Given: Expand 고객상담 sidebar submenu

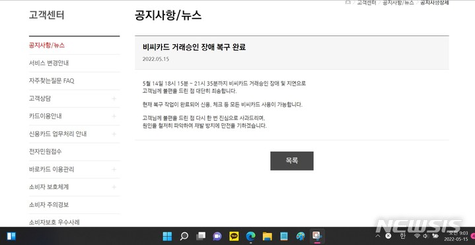Looking at the screenshot, I should coord(114,99).
